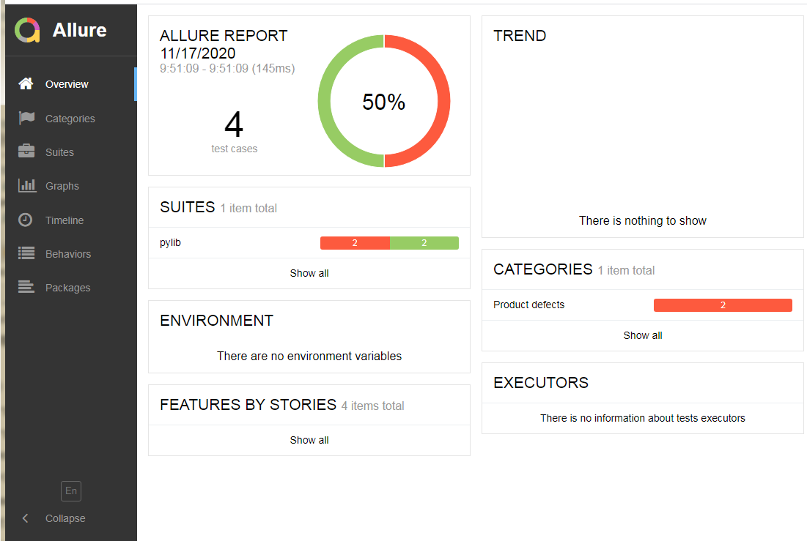Go to the Suites section
The image size is (807, 541).
pos(71,152)
